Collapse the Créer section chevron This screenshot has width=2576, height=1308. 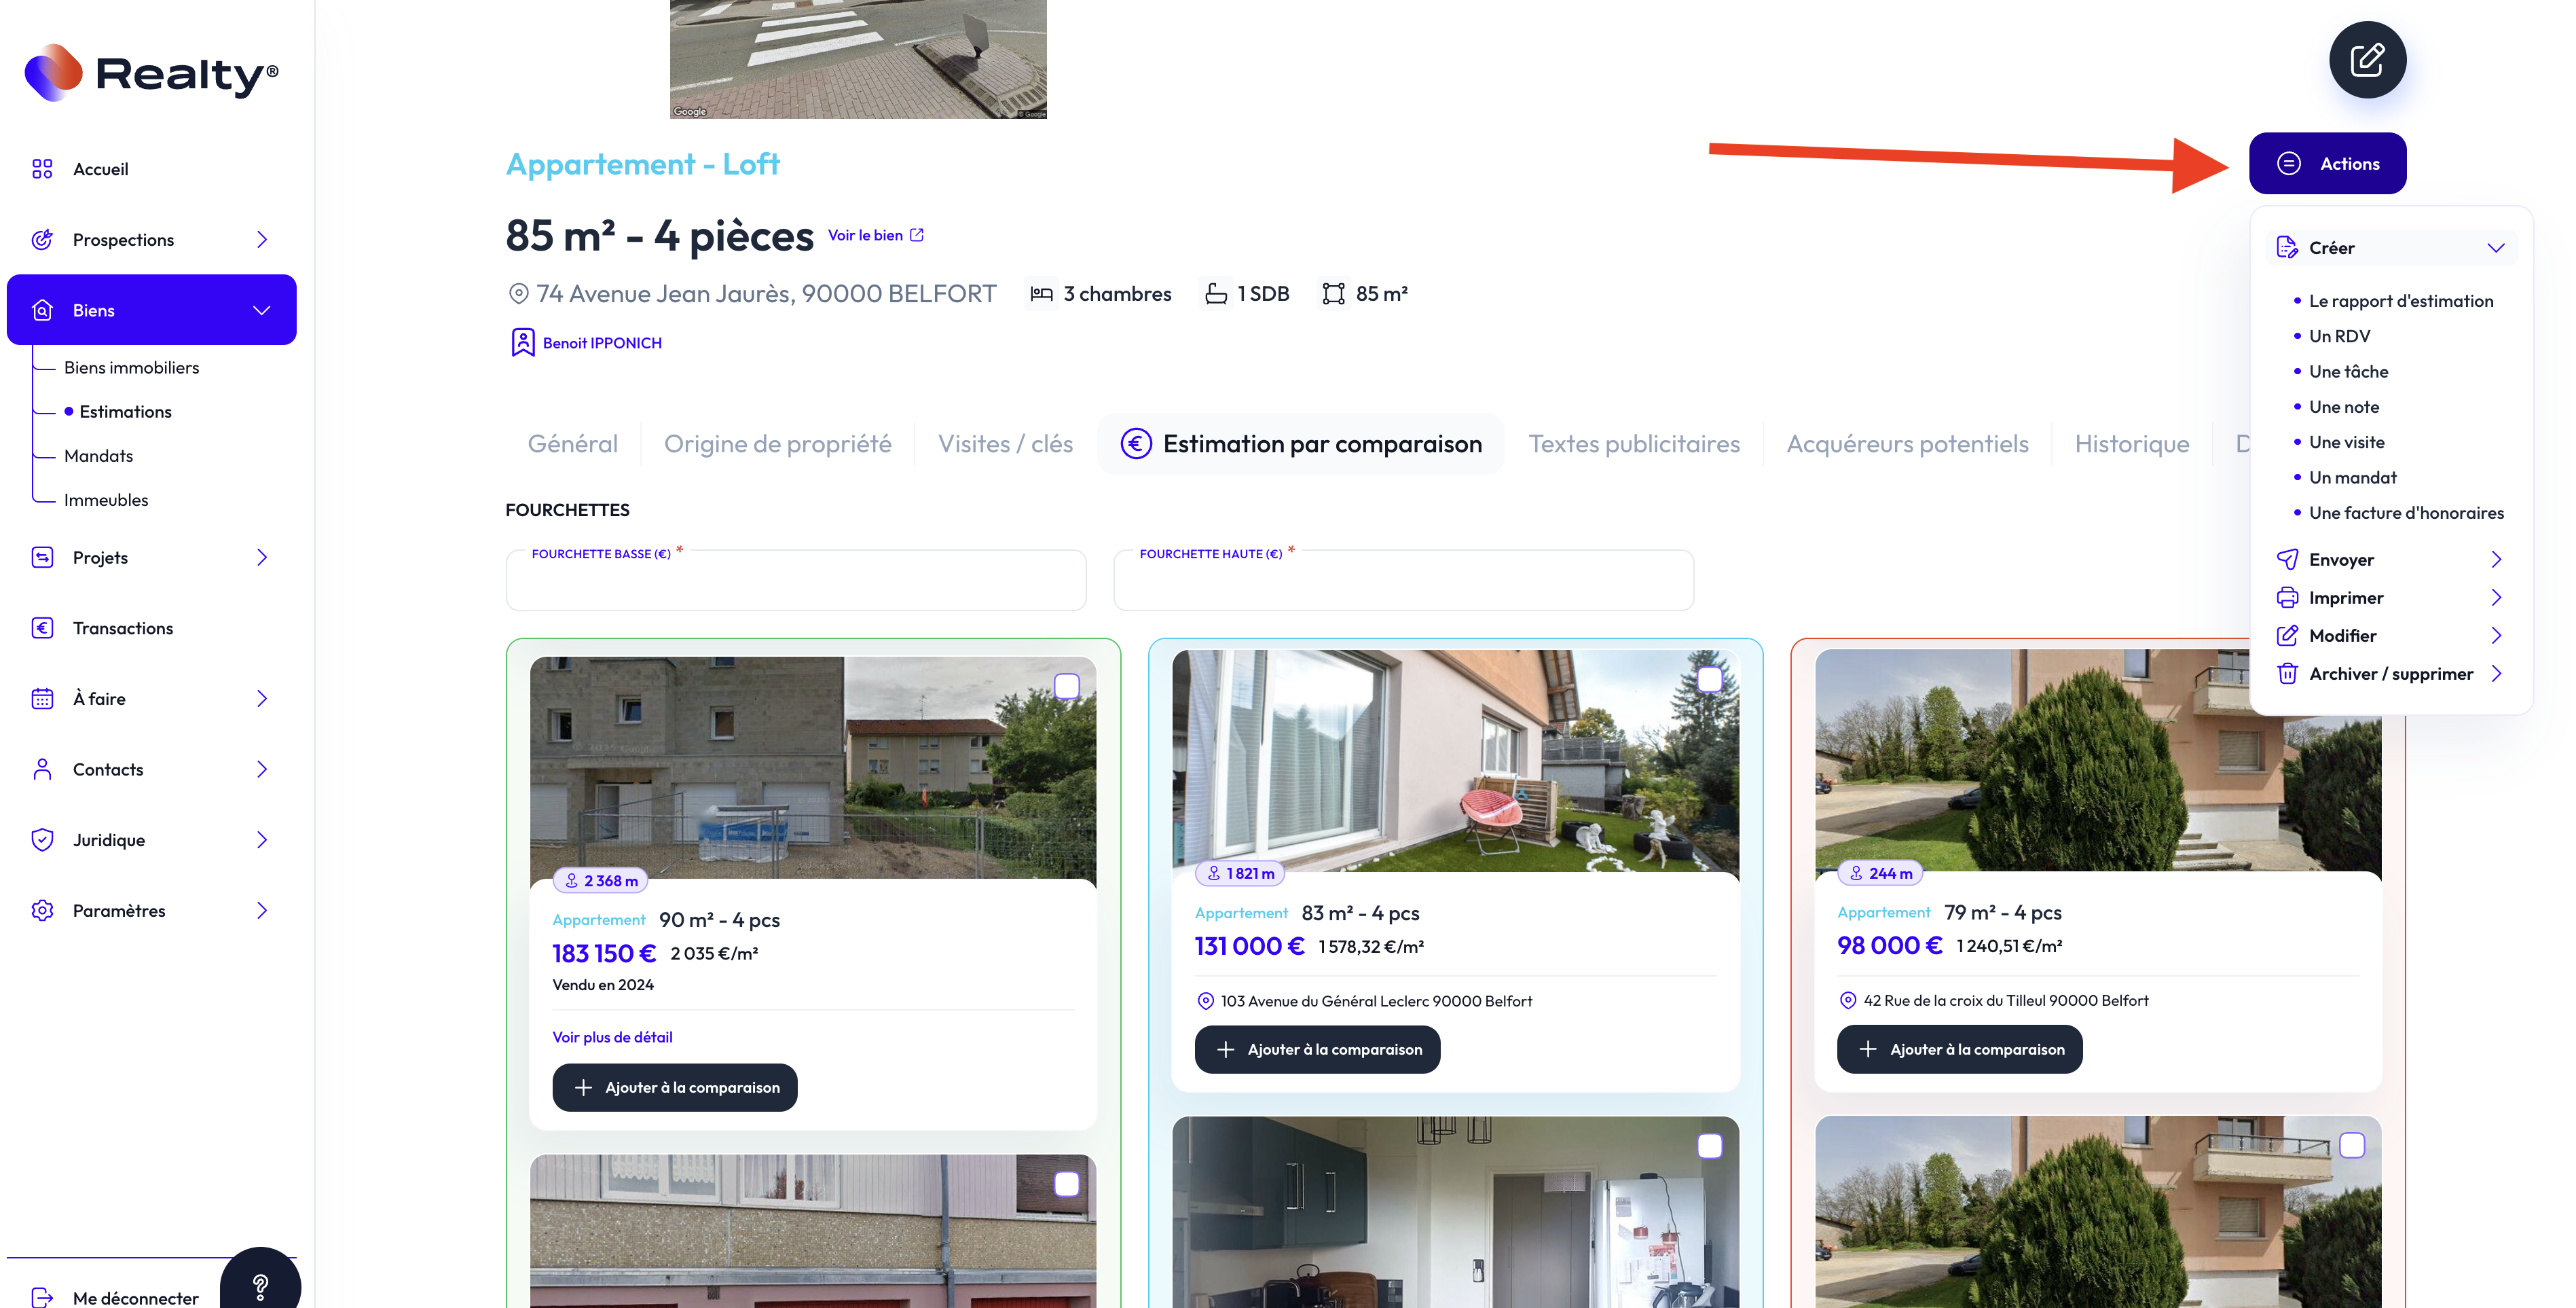click(x=2496, y=248)
